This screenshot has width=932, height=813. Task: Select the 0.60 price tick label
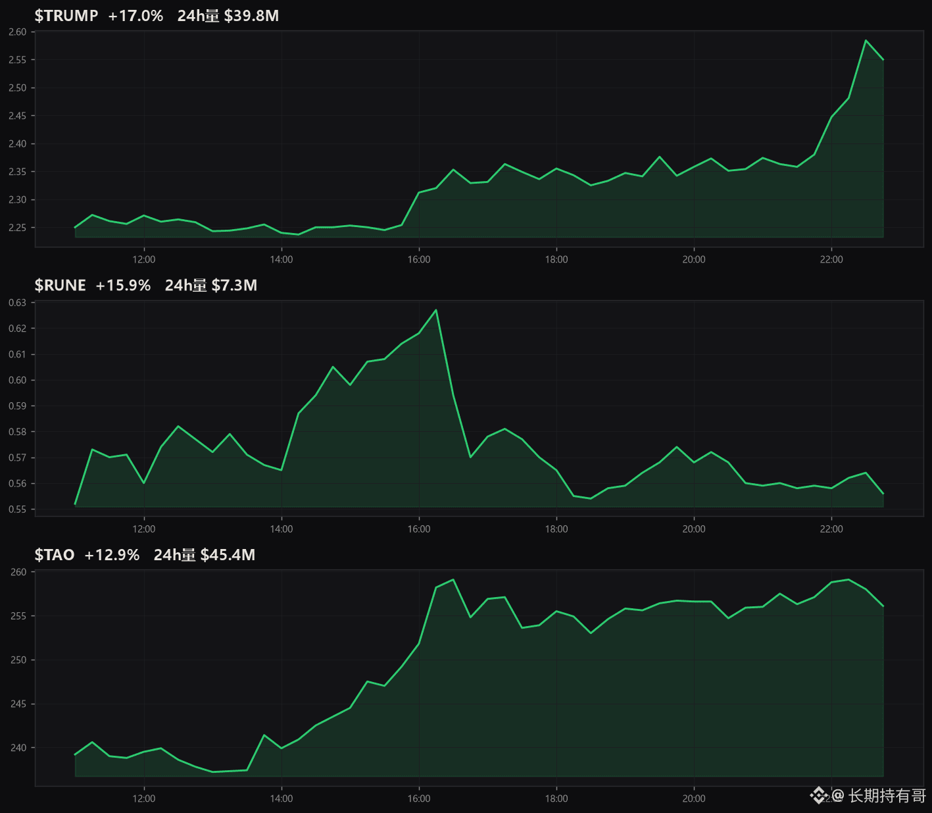tap(18, 380)
